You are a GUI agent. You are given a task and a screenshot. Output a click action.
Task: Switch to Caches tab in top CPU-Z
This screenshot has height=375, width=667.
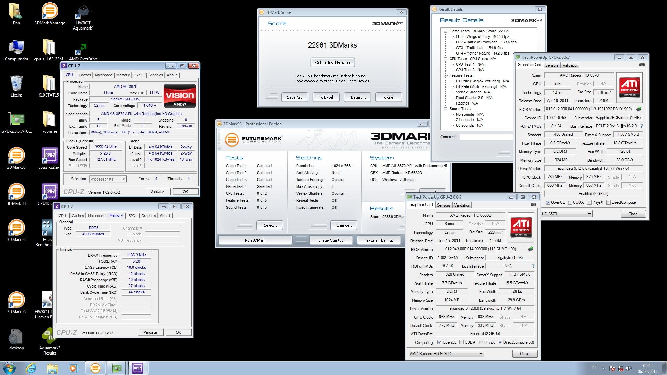tap(84, 75)
